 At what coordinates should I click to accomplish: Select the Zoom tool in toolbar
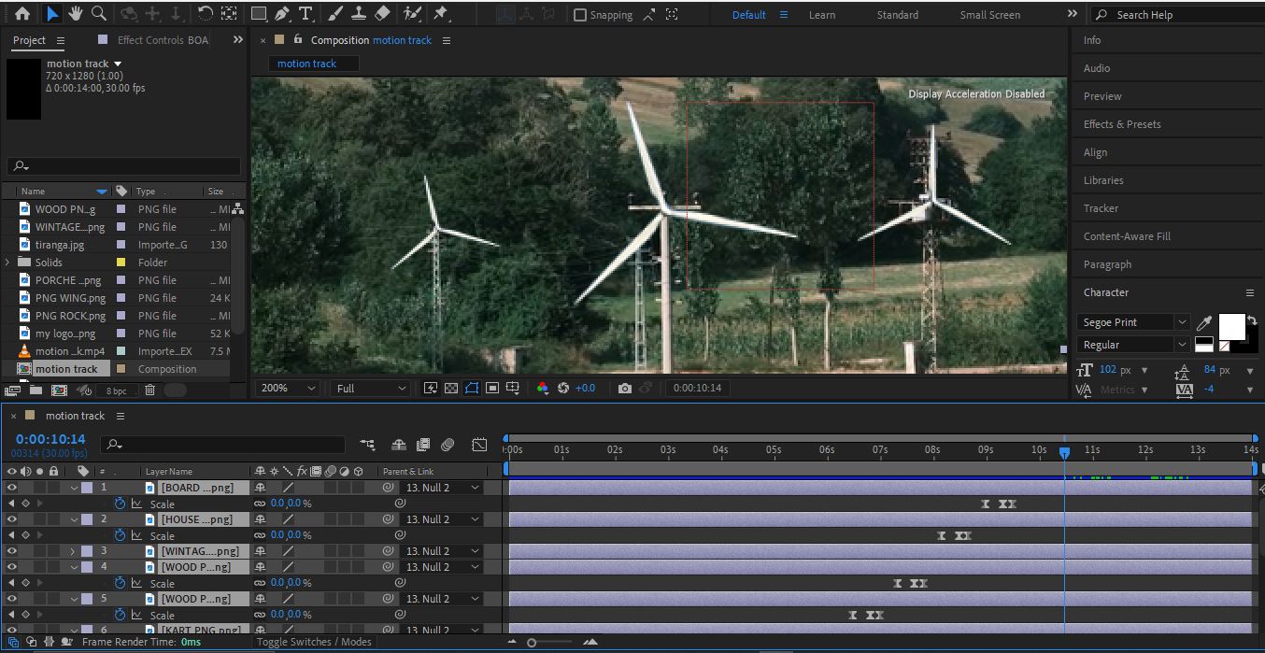pyautogui.click(x=98, y=14)
